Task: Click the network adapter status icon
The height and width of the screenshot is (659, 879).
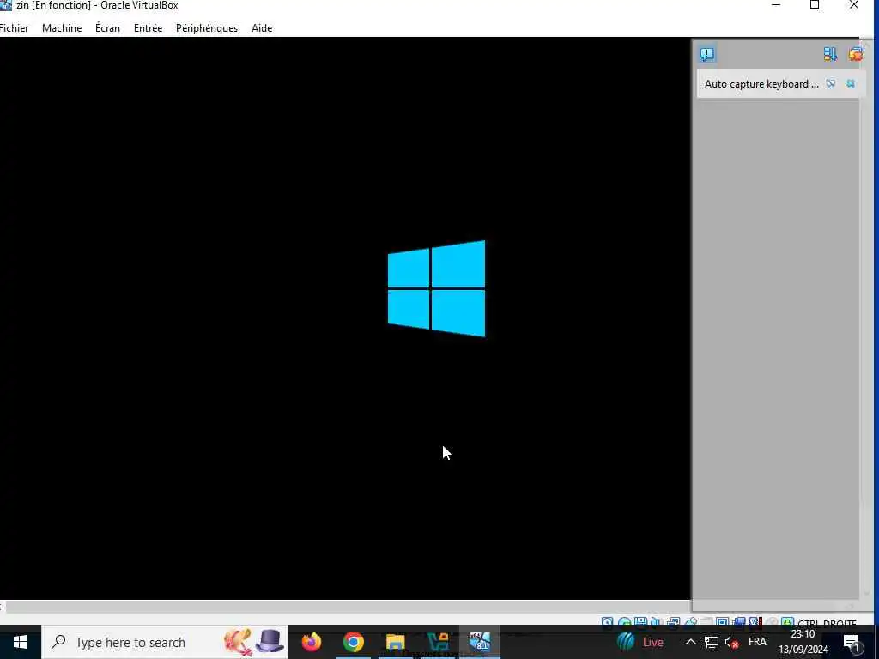Action: coord(673,621)
